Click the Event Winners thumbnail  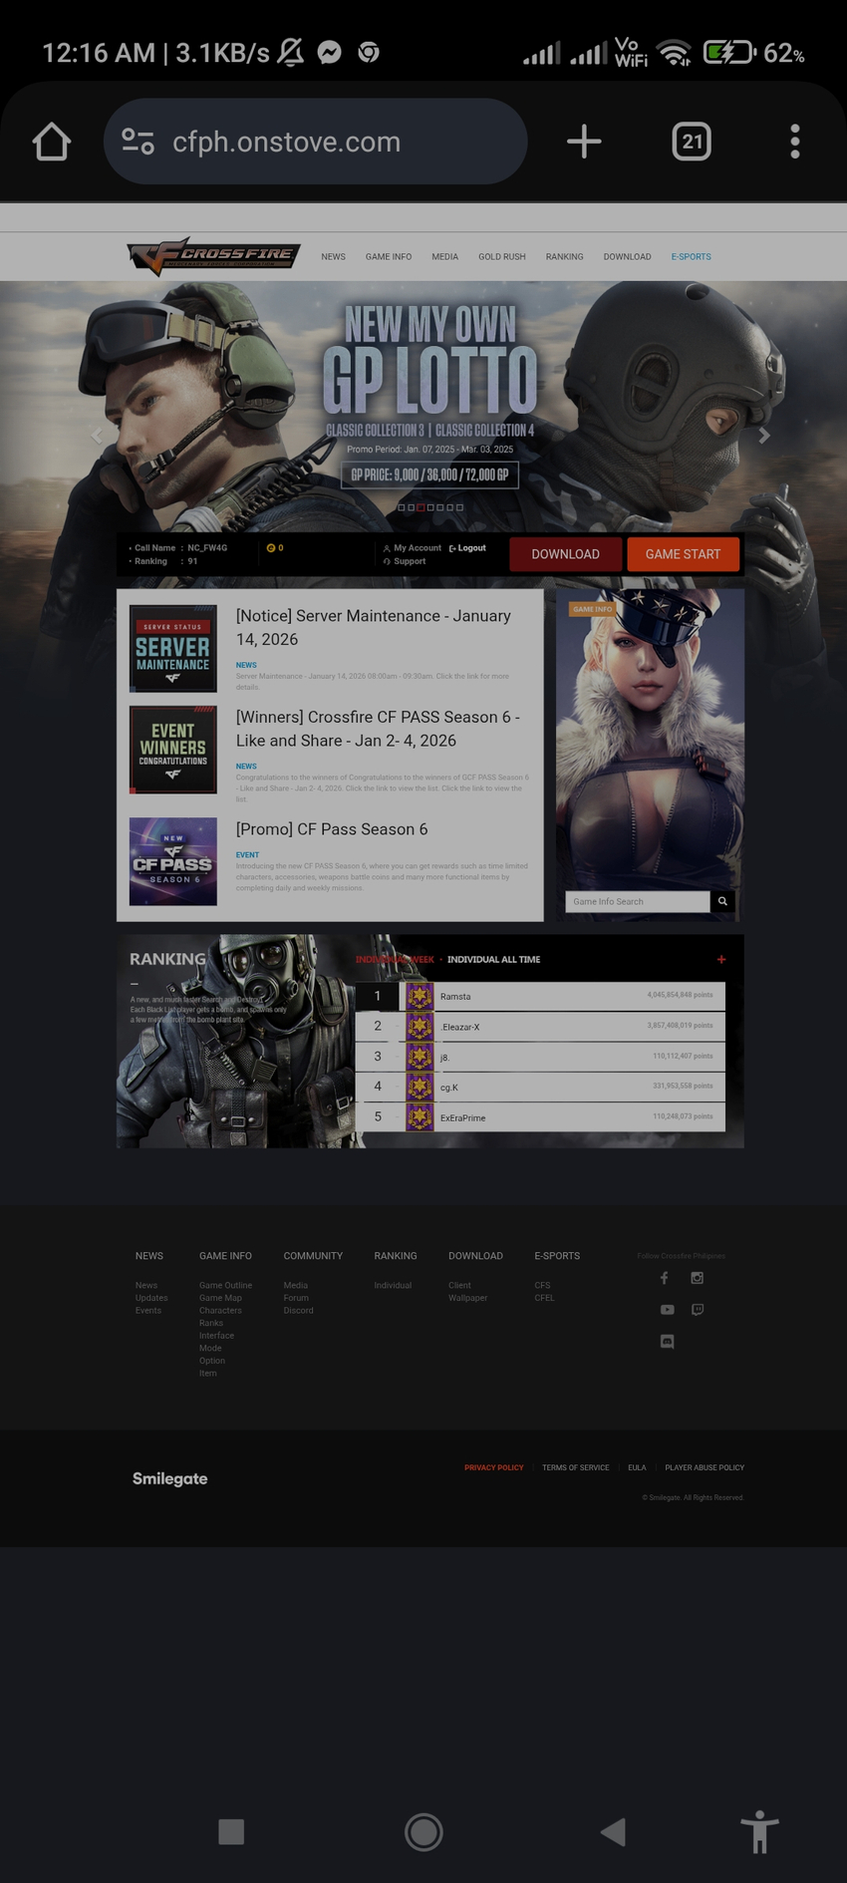173,750
